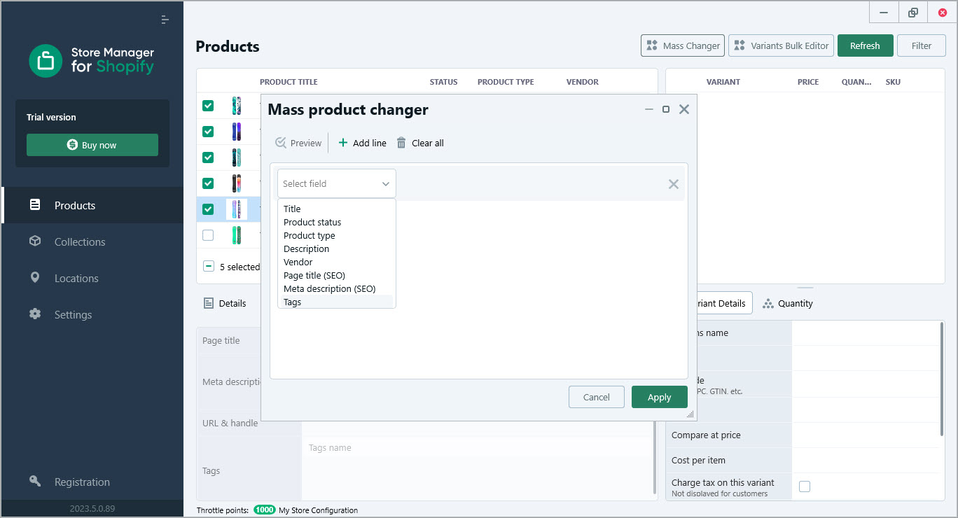Apply the mass product changes
Image resolution: width=958 pixels, height=518 pixels.
click(660, 397)
